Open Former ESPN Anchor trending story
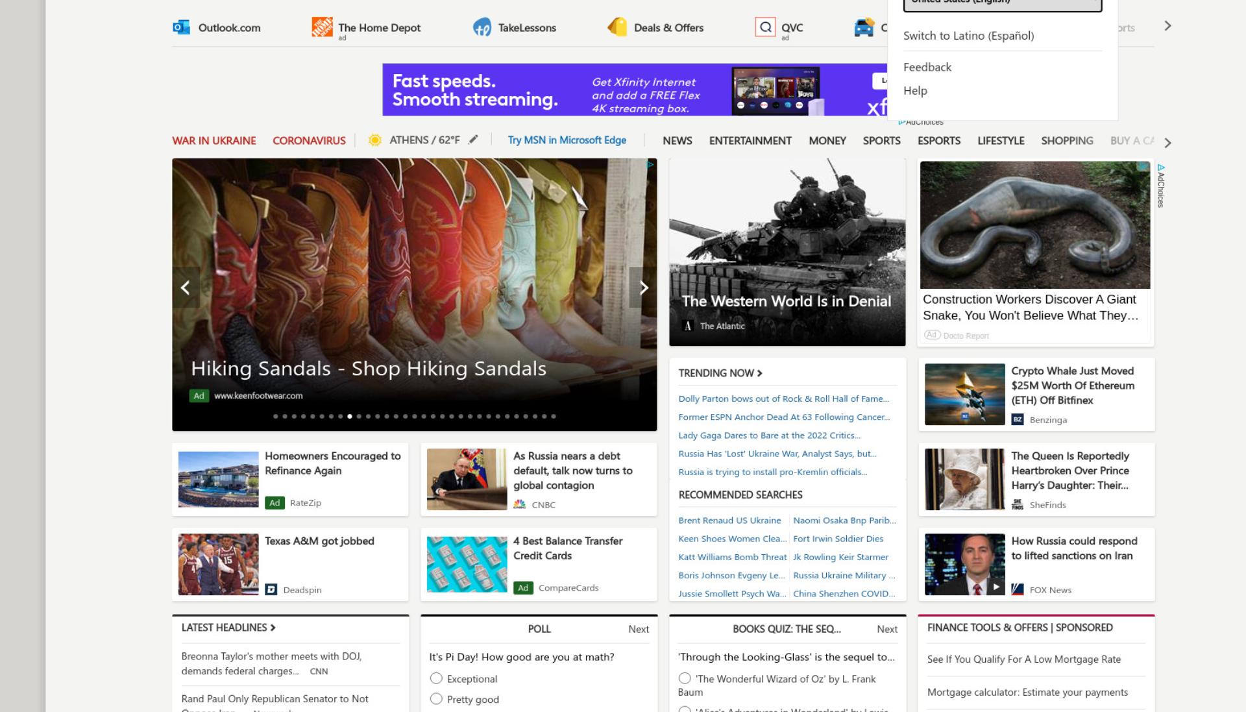 784,417
